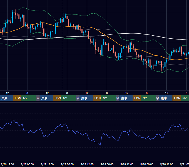This screenshot has width=189, height=167.
Task: Select the 東京 session block on 5/27
Action: click(46, 98)
